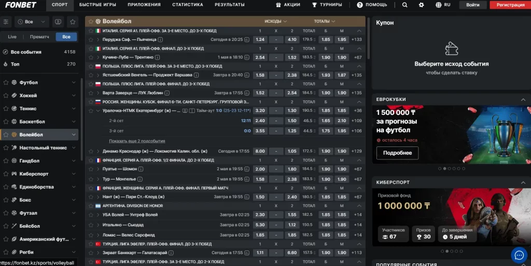Expand the Настольный теннис sidebar chevron
531x266 pixels.
point(74,147)
